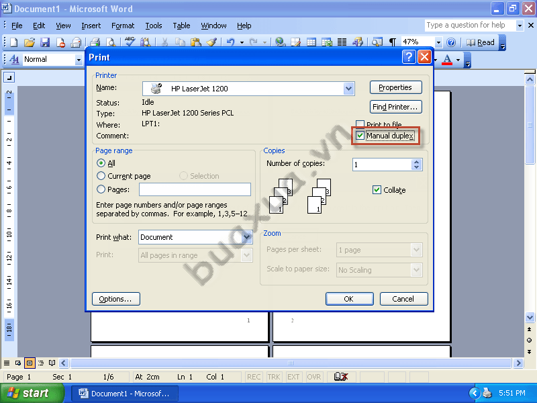Click the Microsoft Word Help icon
This screenshot has width=537, height=403.
pos(451,42)
